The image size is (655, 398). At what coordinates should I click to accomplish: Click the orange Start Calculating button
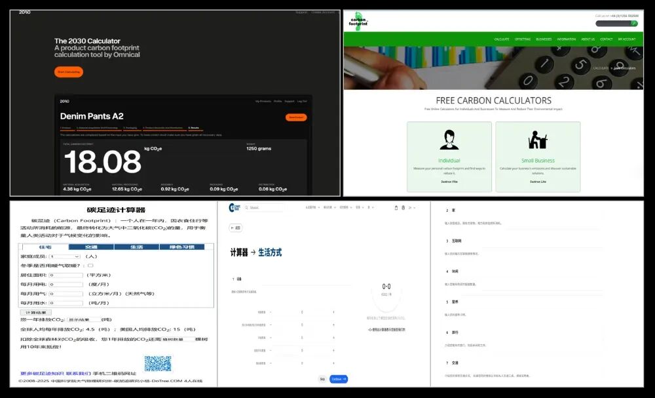coord(69,72)
